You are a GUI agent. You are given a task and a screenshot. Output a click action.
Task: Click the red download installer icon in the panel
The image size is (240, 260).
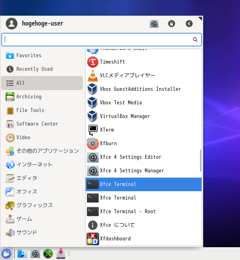pyautogui.click(x=61, y=254)
